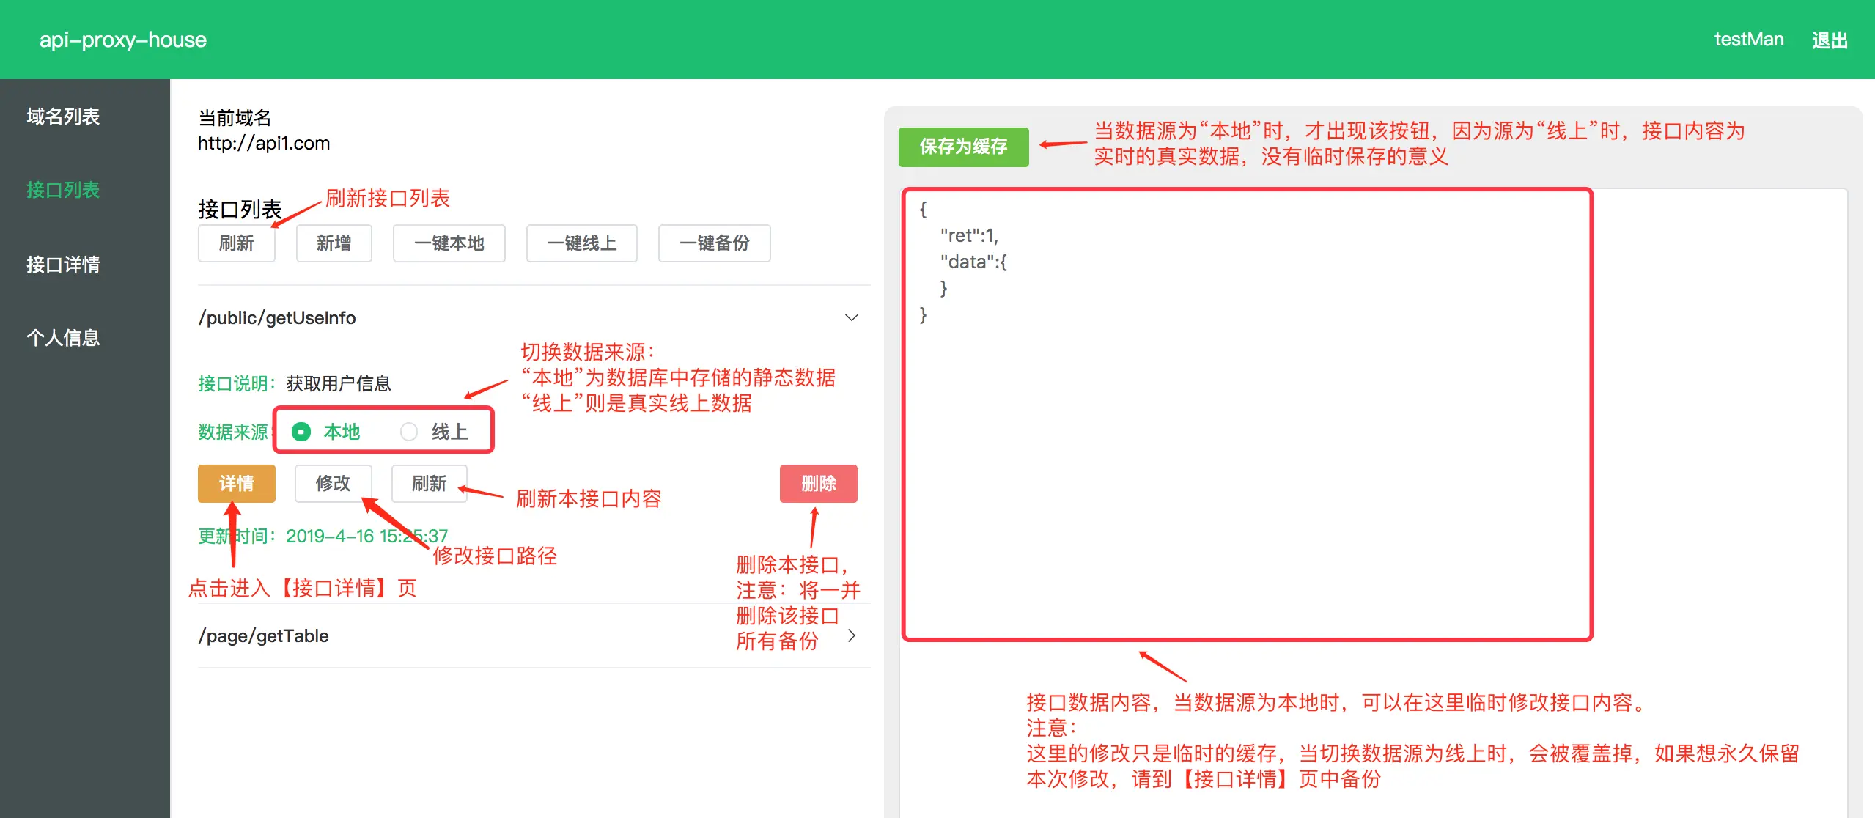Click the 保存为缓存 green button
The image size is (1875, 818).
963,147
